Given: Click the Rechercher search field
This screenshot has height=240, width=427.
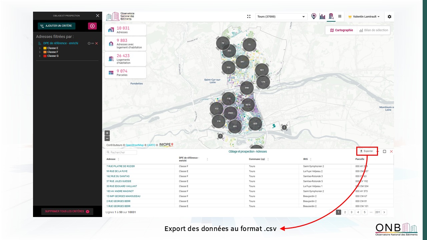Looking at the screenshot, I should [x=121, y=152].
